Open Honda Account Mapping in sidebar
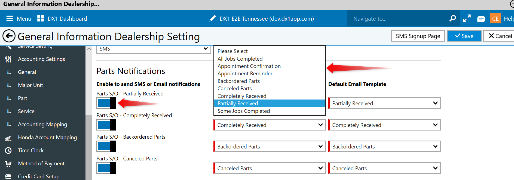Screen dimensions: 514x180 47,137
